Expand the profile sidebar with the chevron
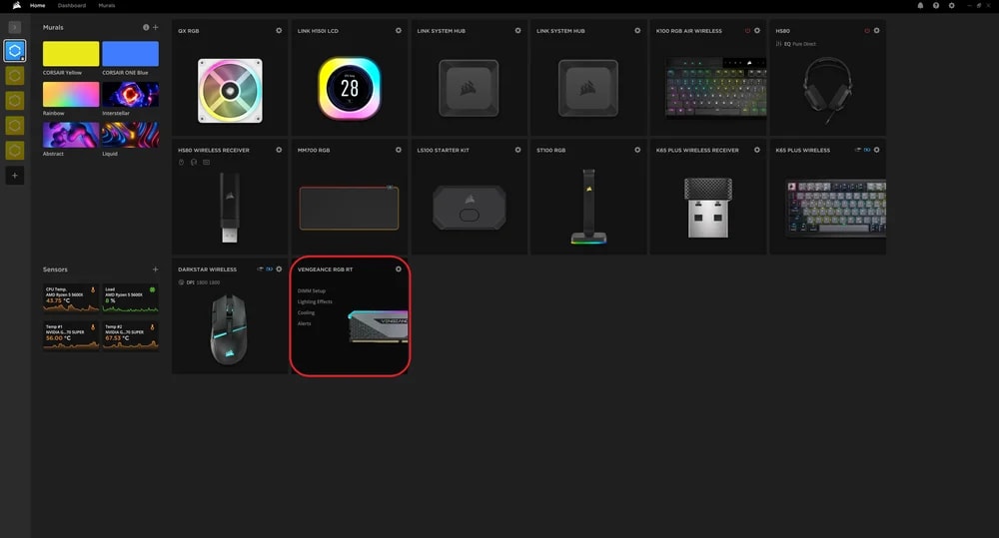The height and width of the screenshot is (538, 999). pyautogui.click(x=15, y=27)
